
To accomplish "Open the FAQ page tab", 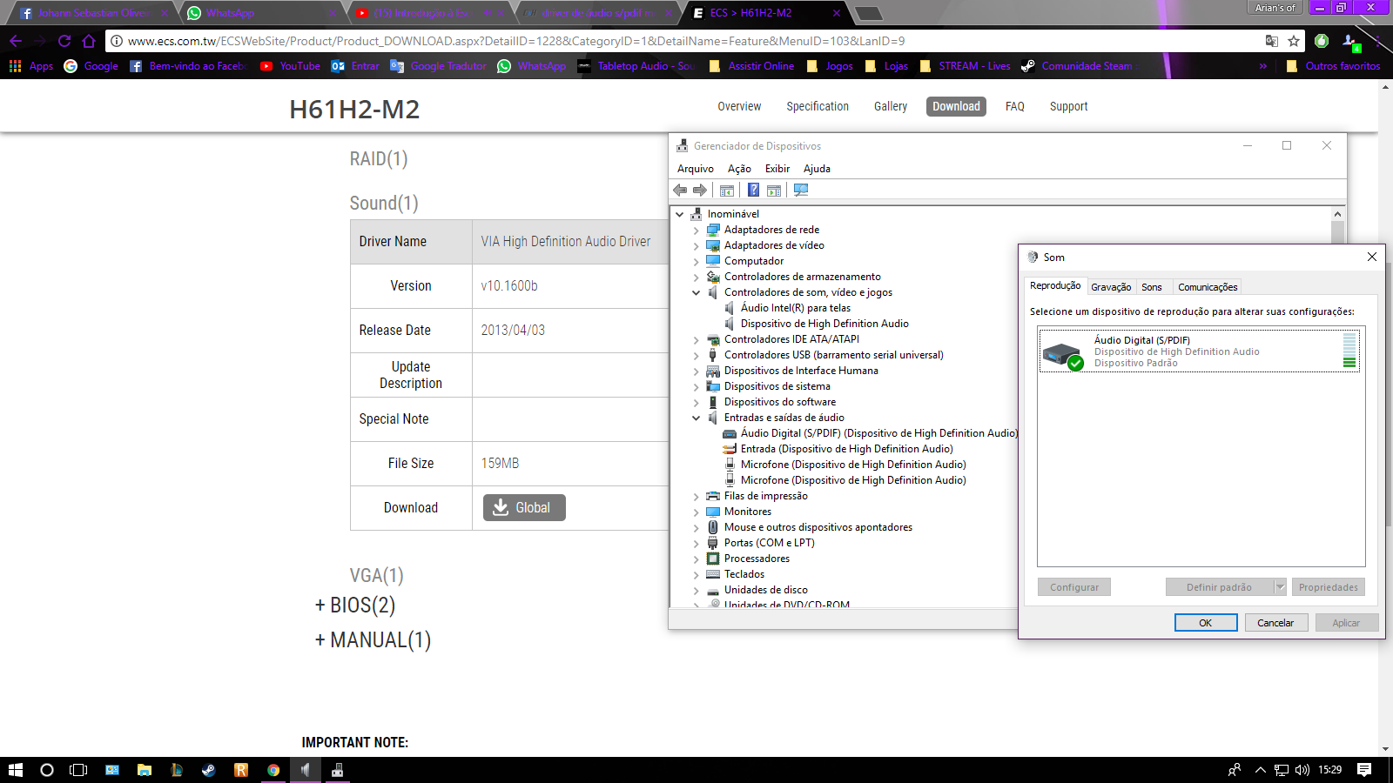I will (1015, 106).
